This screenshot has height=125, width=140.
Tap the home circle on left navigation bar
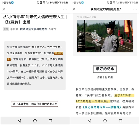pos(35,121)
